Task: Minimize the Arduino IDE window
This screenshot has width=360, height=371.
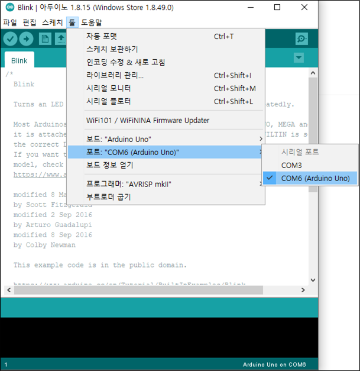Action: [x=251, y=7]
